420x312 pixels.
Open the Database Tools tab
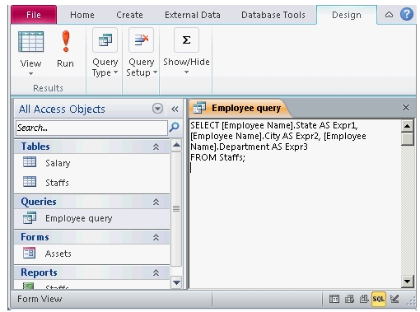[273, 15]
